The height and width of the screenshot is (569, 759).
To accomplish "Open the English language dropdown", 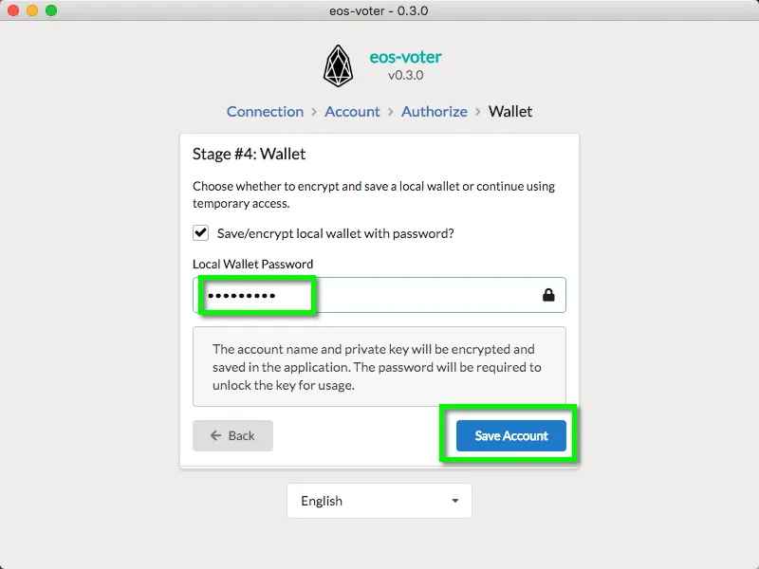I will (379, 501).
